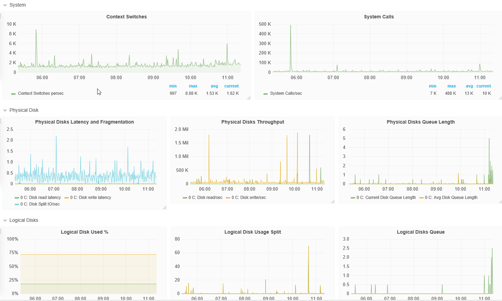Toggle 0 C: Avg Disk Queue Length series
502x301 pixels.
451,198
